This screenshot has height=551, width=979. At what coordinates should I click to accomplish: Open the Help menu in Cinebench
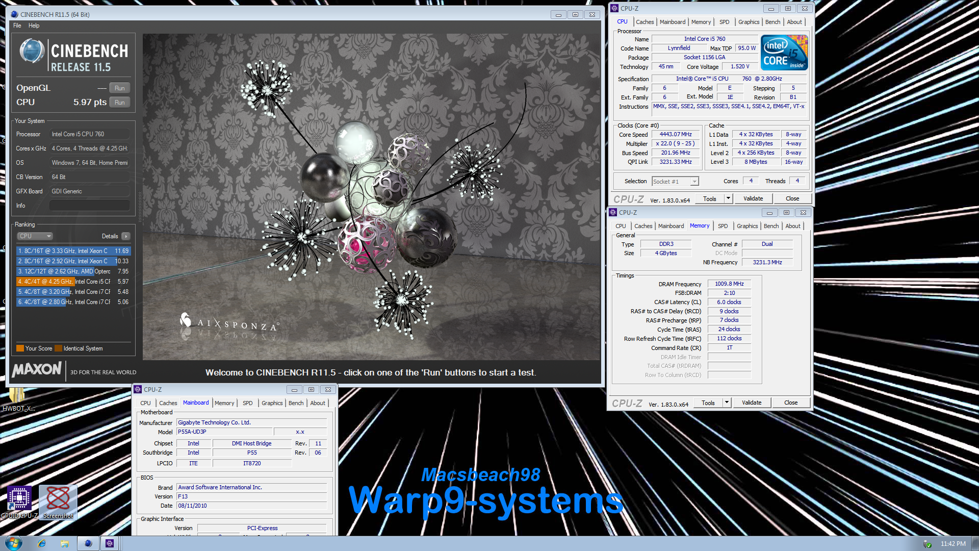click(x=34, y=26)
